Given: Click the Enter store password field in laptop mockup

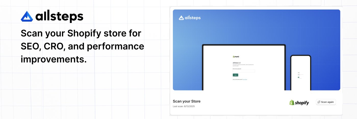Looking at the screenshot, I should (244, 71).
